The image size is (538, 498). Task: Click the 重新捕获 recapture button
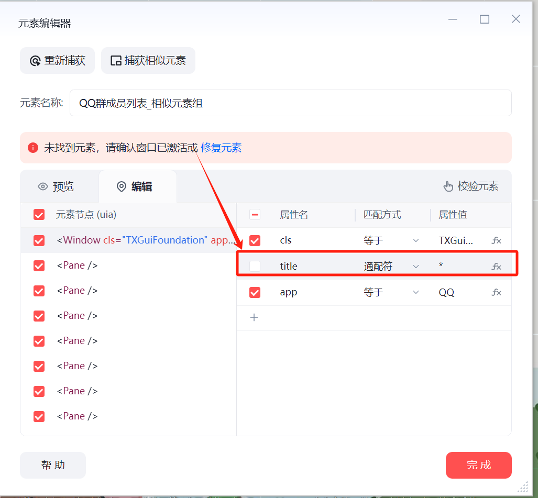coord(57,60)
